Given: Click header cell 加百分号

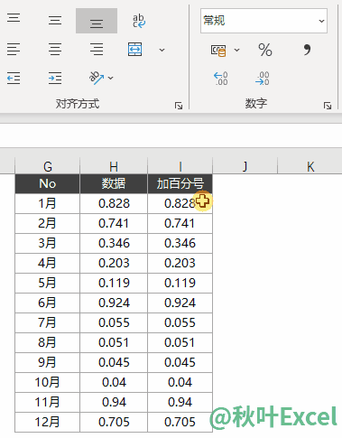Looking at the screenshot, I should click(180, 183).
